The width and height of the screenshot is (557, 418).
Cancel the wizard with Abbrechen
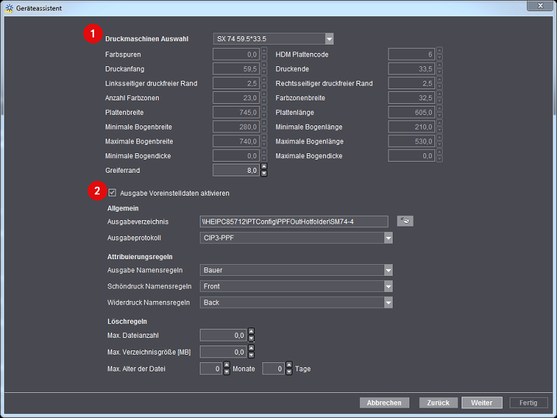pyautogui.click(x=384, y=403)
